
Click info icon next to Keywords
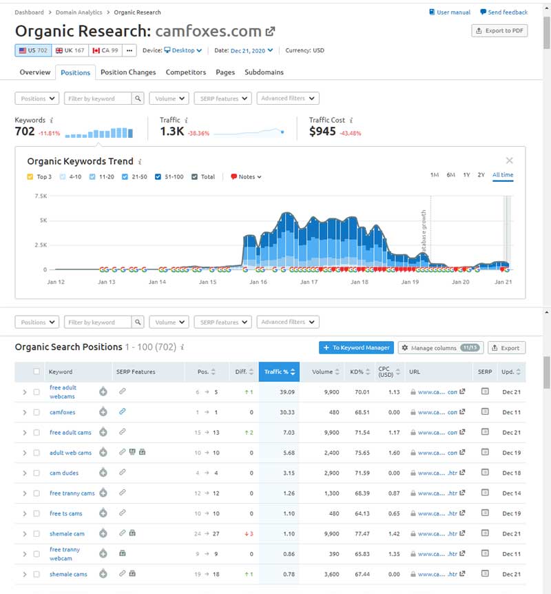coord(52,120)
